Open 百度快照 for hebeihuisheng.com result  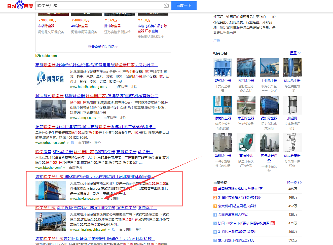tap(121, 87)
